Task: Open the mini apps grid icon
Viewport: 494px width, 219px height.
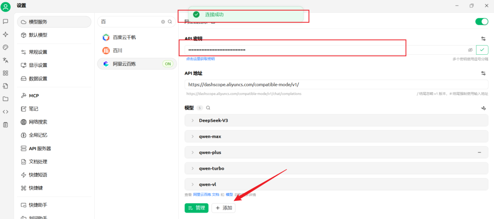Action: [5, 73]
